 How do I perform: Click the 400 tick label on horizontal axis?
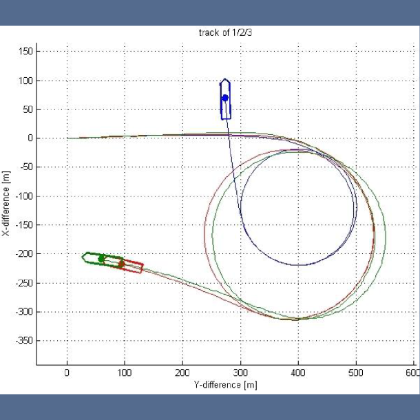coord(298,373)
